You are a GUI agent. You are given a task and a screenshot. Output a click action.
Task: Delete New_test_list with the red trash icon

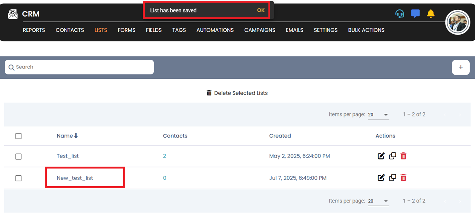point(403,178)
